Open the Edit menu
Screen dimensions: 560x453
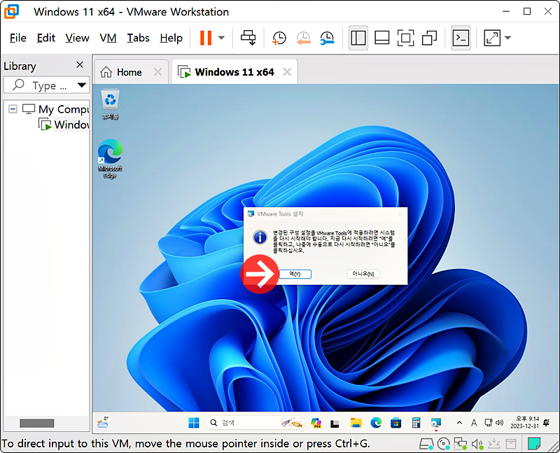pos(46,38)
